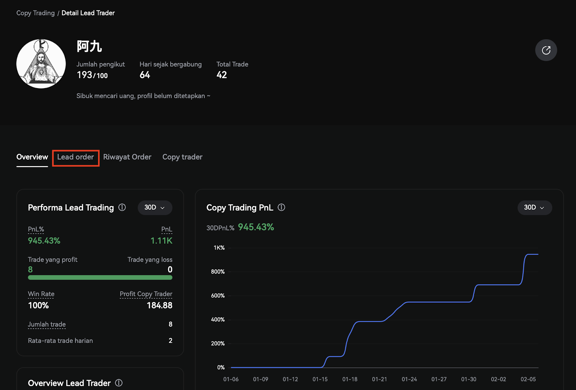This screenshot has height=390, width=576.
Task: Click info icon beside Performa Lead Trading
Action: click(122, 207)
